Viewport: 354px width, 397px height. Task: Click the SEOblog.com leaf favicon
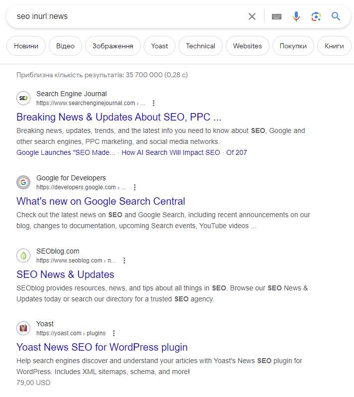[x=23, y=256]
